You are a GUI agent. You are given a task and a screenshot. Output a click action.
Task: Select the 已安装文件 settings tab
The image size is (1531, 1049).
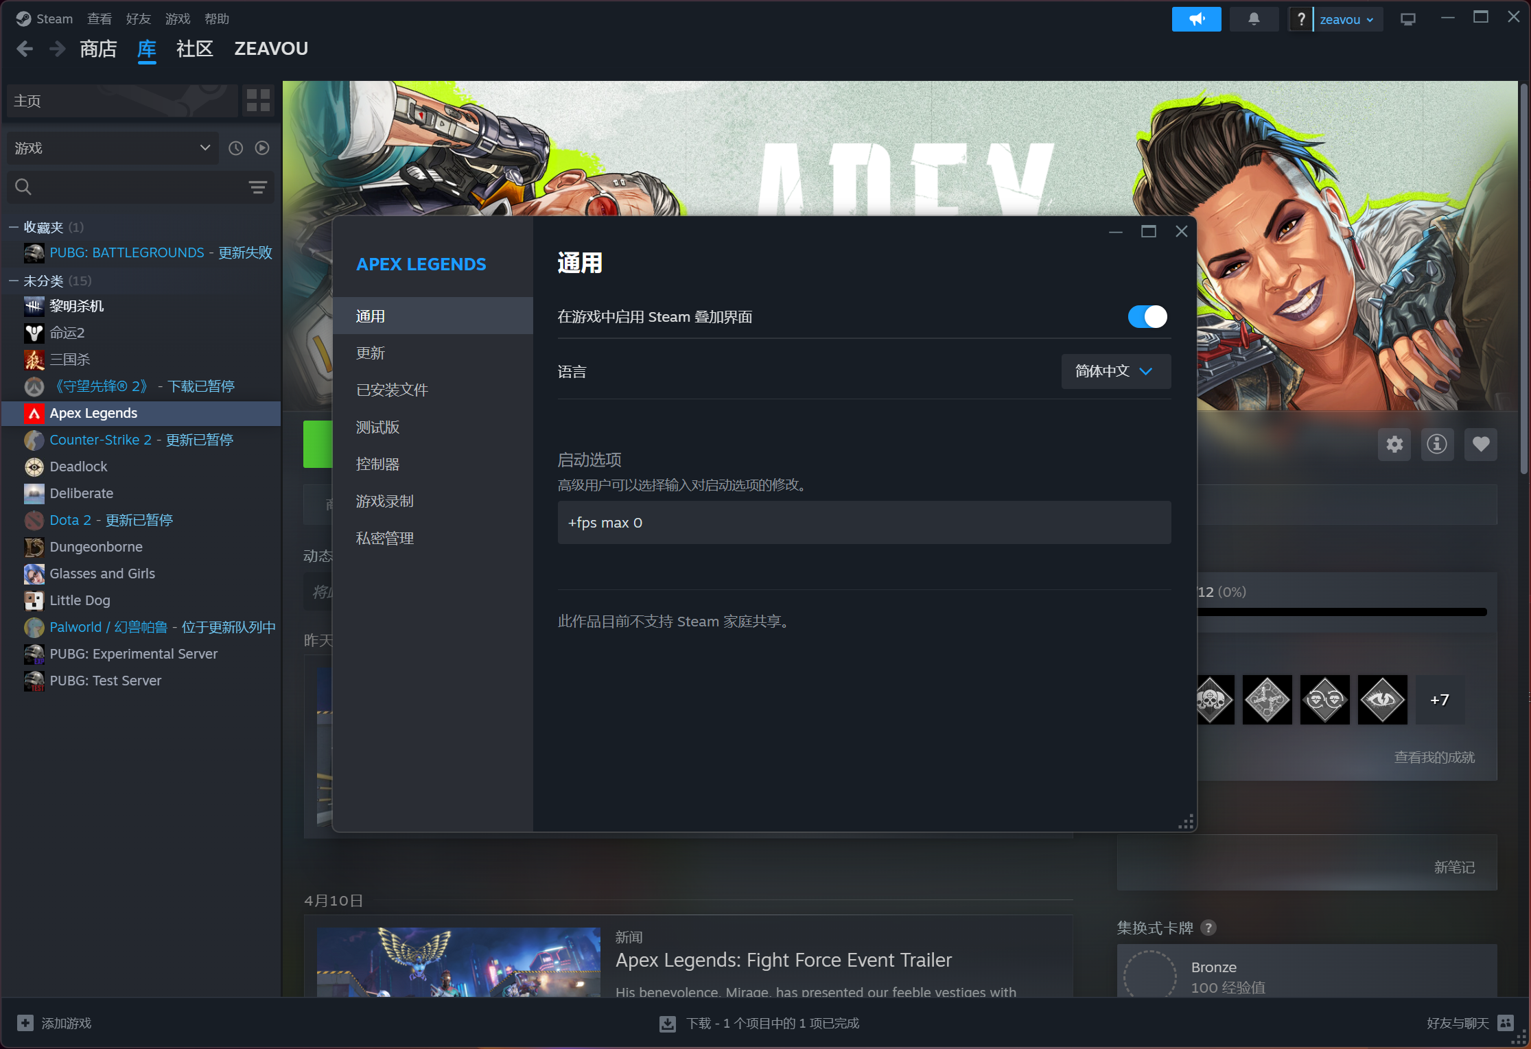tap(432, 390)
